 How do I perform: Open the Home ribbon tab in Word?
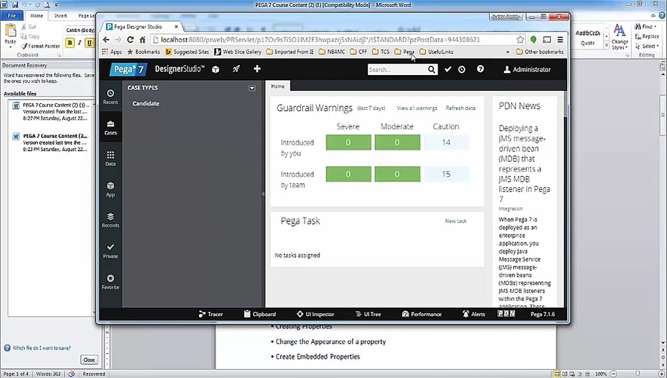pyautogui.click(x=37, y=16)
